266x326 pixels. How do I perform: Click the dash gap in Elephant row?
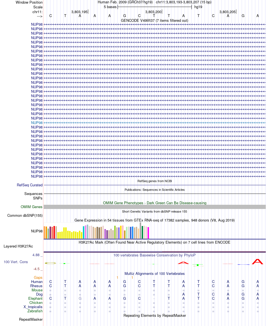tap(154, 299)
